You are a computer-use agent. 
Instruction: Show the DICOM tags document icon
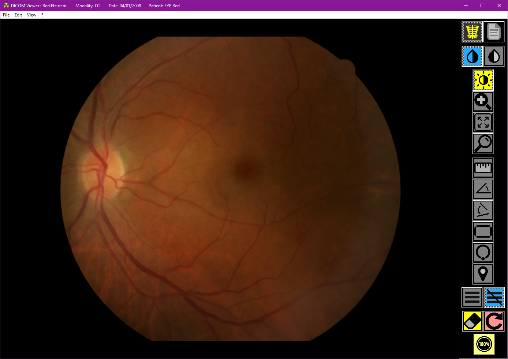494,32
